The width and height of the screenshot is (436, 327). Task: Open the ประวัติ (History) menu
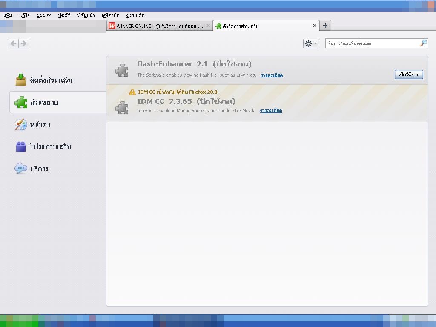pyautogui.click(x=64, y=15)
